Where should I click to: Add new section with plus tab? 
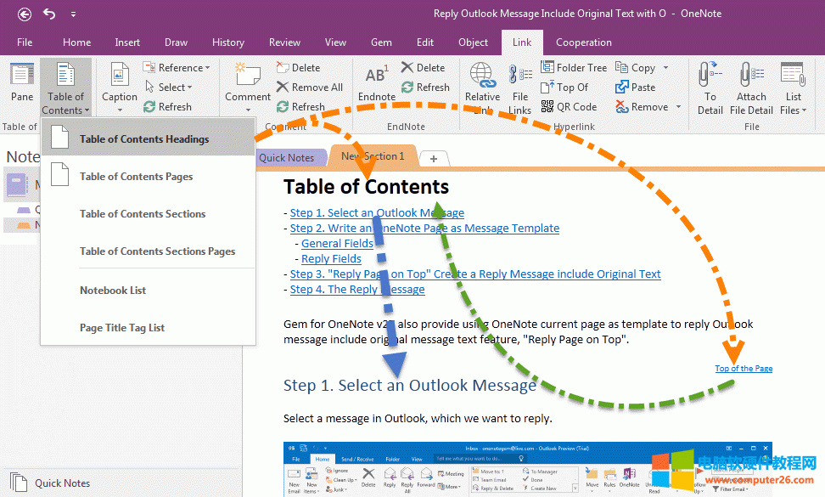[x=434, y=158]
